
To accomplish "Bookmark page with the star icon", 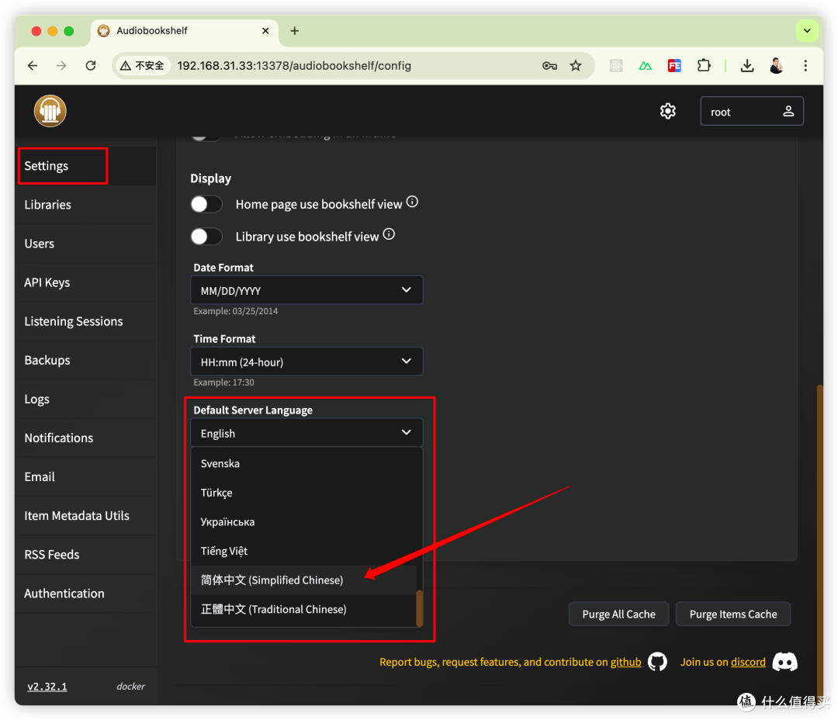I will (x=576, y=66).
